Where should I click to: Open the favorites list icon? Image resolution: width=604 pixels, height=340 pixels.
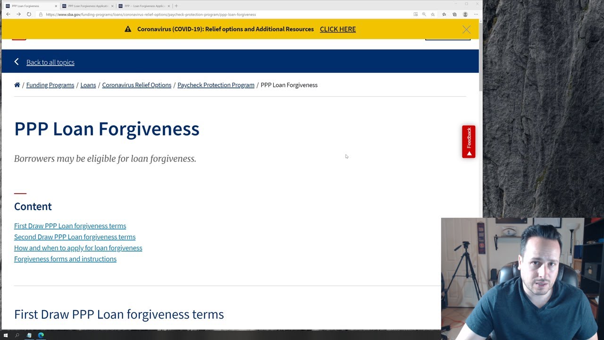click(444, 15)
